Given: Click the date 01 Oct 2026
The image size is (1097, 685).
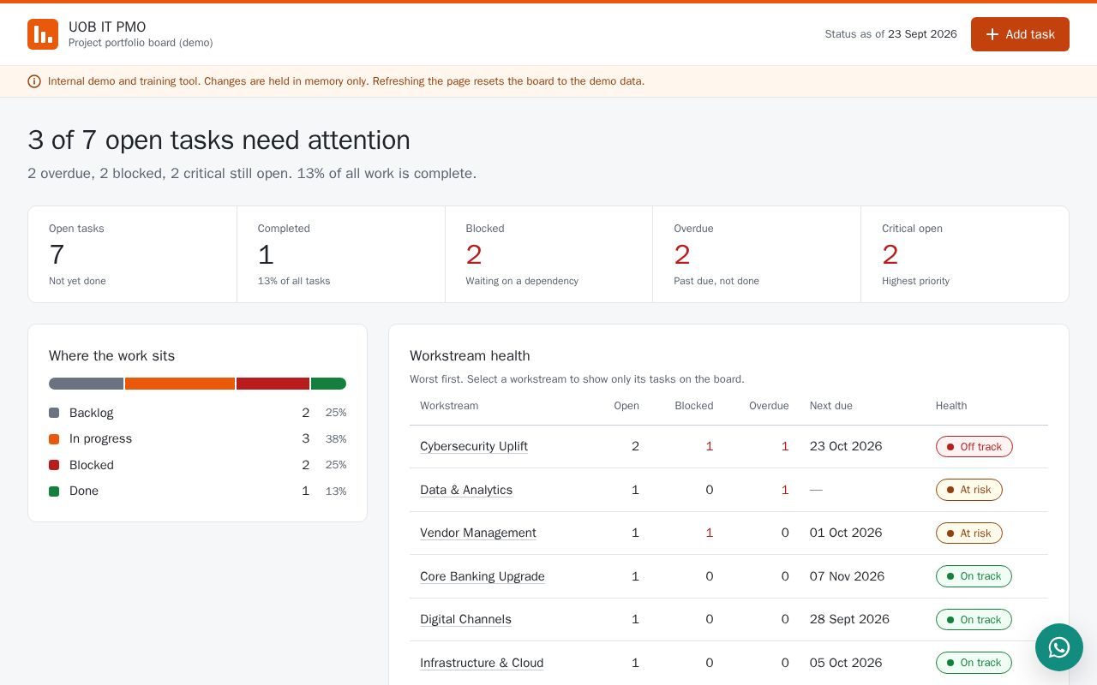Looking at the screenshot, I should pyautogui.click(x=846, y=533).
